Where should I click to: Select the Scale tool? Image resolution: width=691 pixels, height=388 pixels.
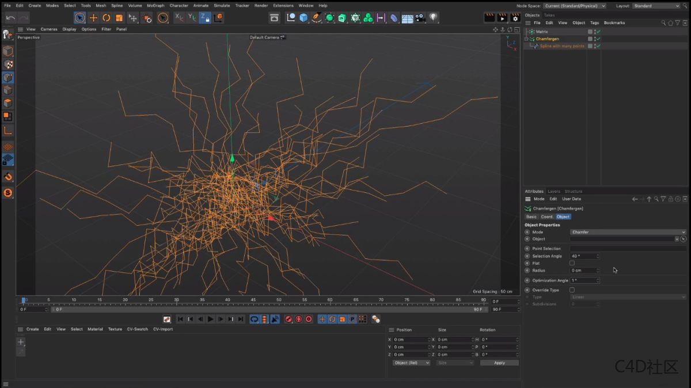(x=119, y=17)
